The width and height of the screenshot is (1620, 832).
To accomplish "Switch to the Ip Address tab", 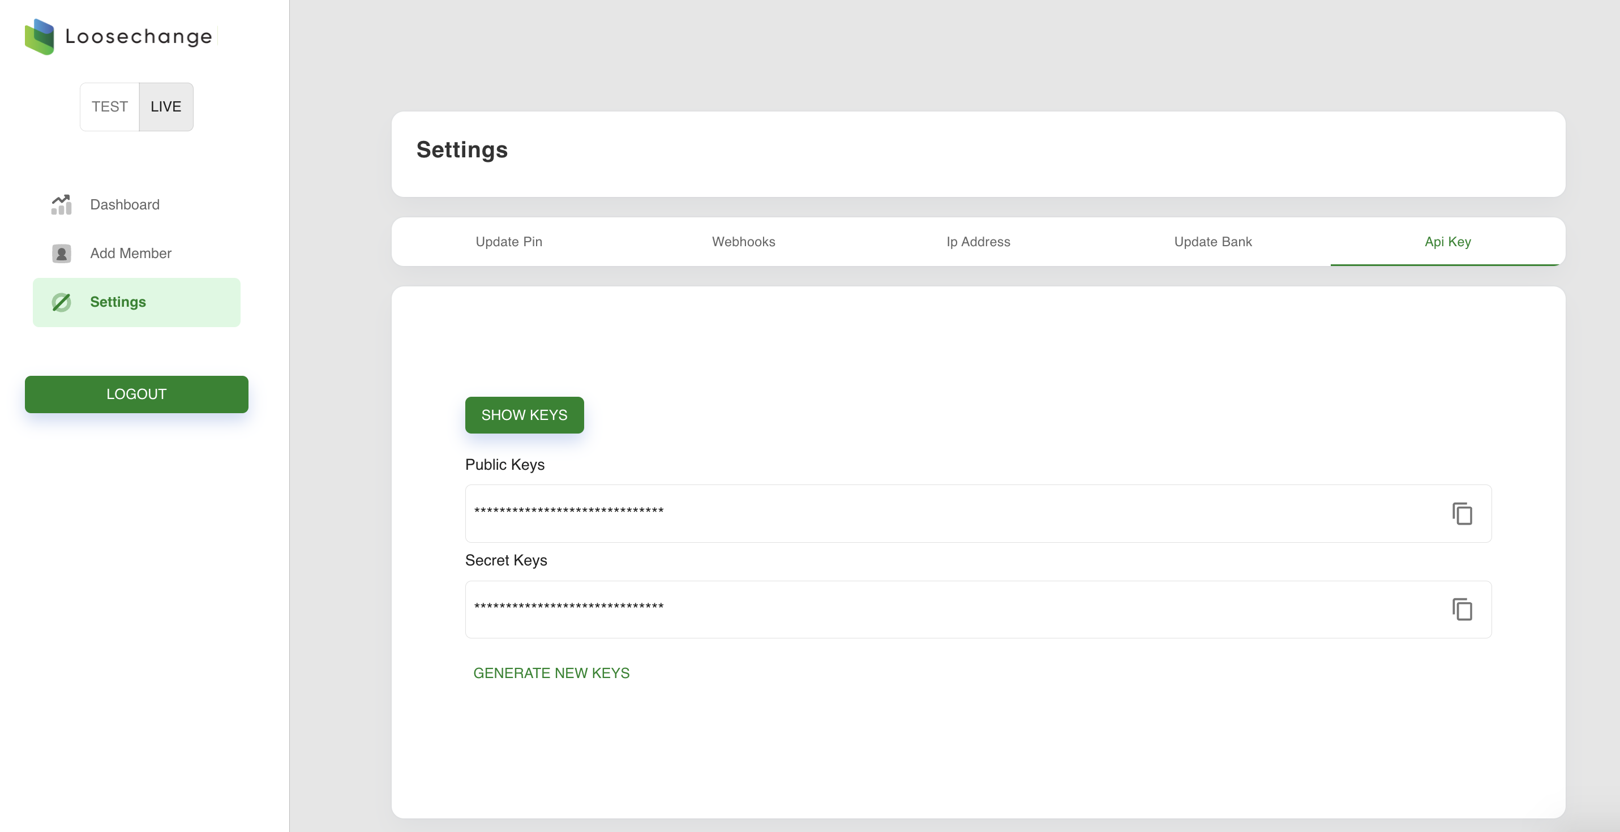I will [978, 242].
